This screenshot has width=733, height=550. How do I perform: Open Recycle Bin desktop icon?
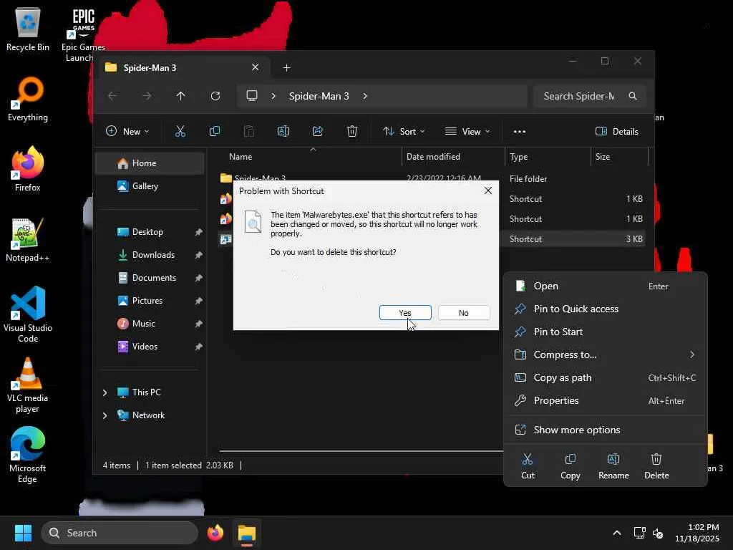28,29
